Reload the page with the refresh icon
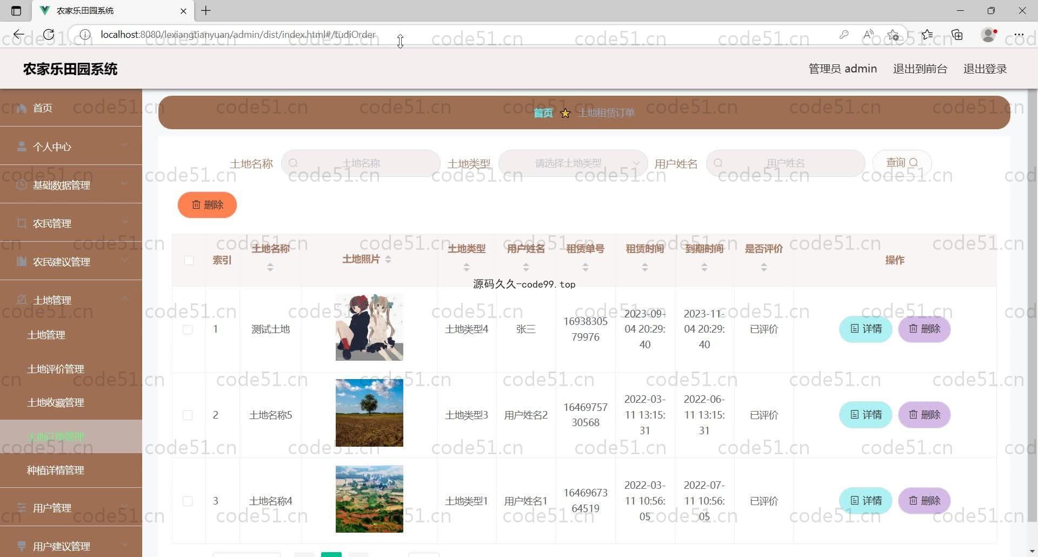 (49, 35)
